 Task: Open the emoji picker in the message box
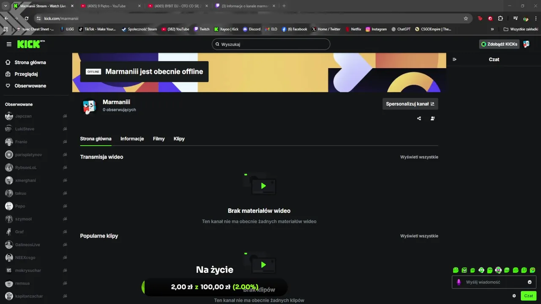(530, 282)
